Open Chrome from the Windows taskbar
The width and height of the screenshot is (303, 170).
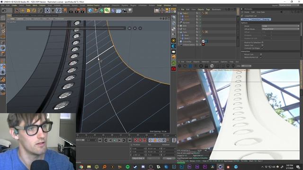81,167
